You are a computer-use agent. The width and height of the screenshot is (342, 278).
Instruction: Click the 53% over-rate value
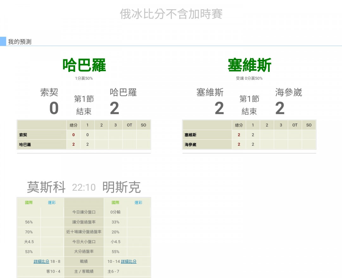pyautogui.click(x=29, y=252)
